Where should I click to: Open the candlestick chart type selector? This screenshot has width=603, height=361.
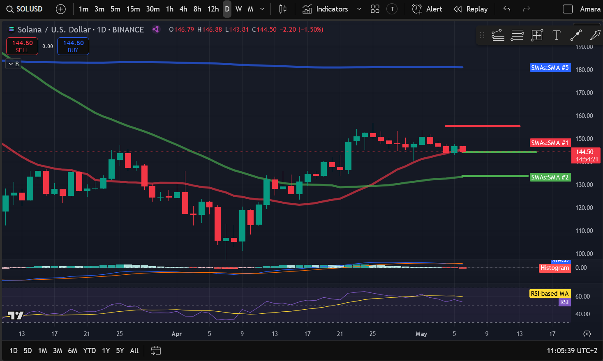[283, 9]
